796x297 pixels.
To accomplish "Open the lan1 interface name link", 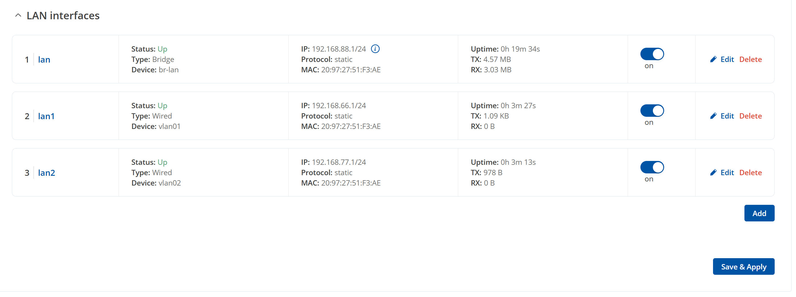I will tap(46, 116).
